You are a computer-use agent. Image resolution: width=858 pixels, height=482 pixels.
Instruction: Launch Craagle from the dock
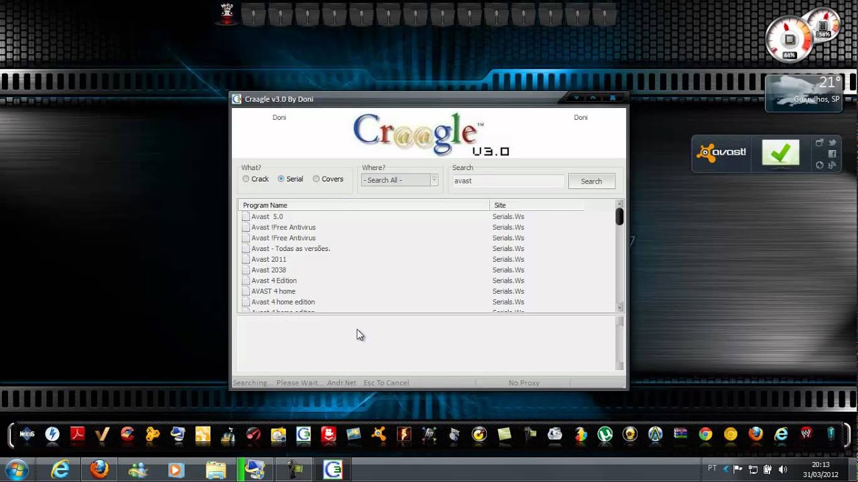click(x=303, y=434)
